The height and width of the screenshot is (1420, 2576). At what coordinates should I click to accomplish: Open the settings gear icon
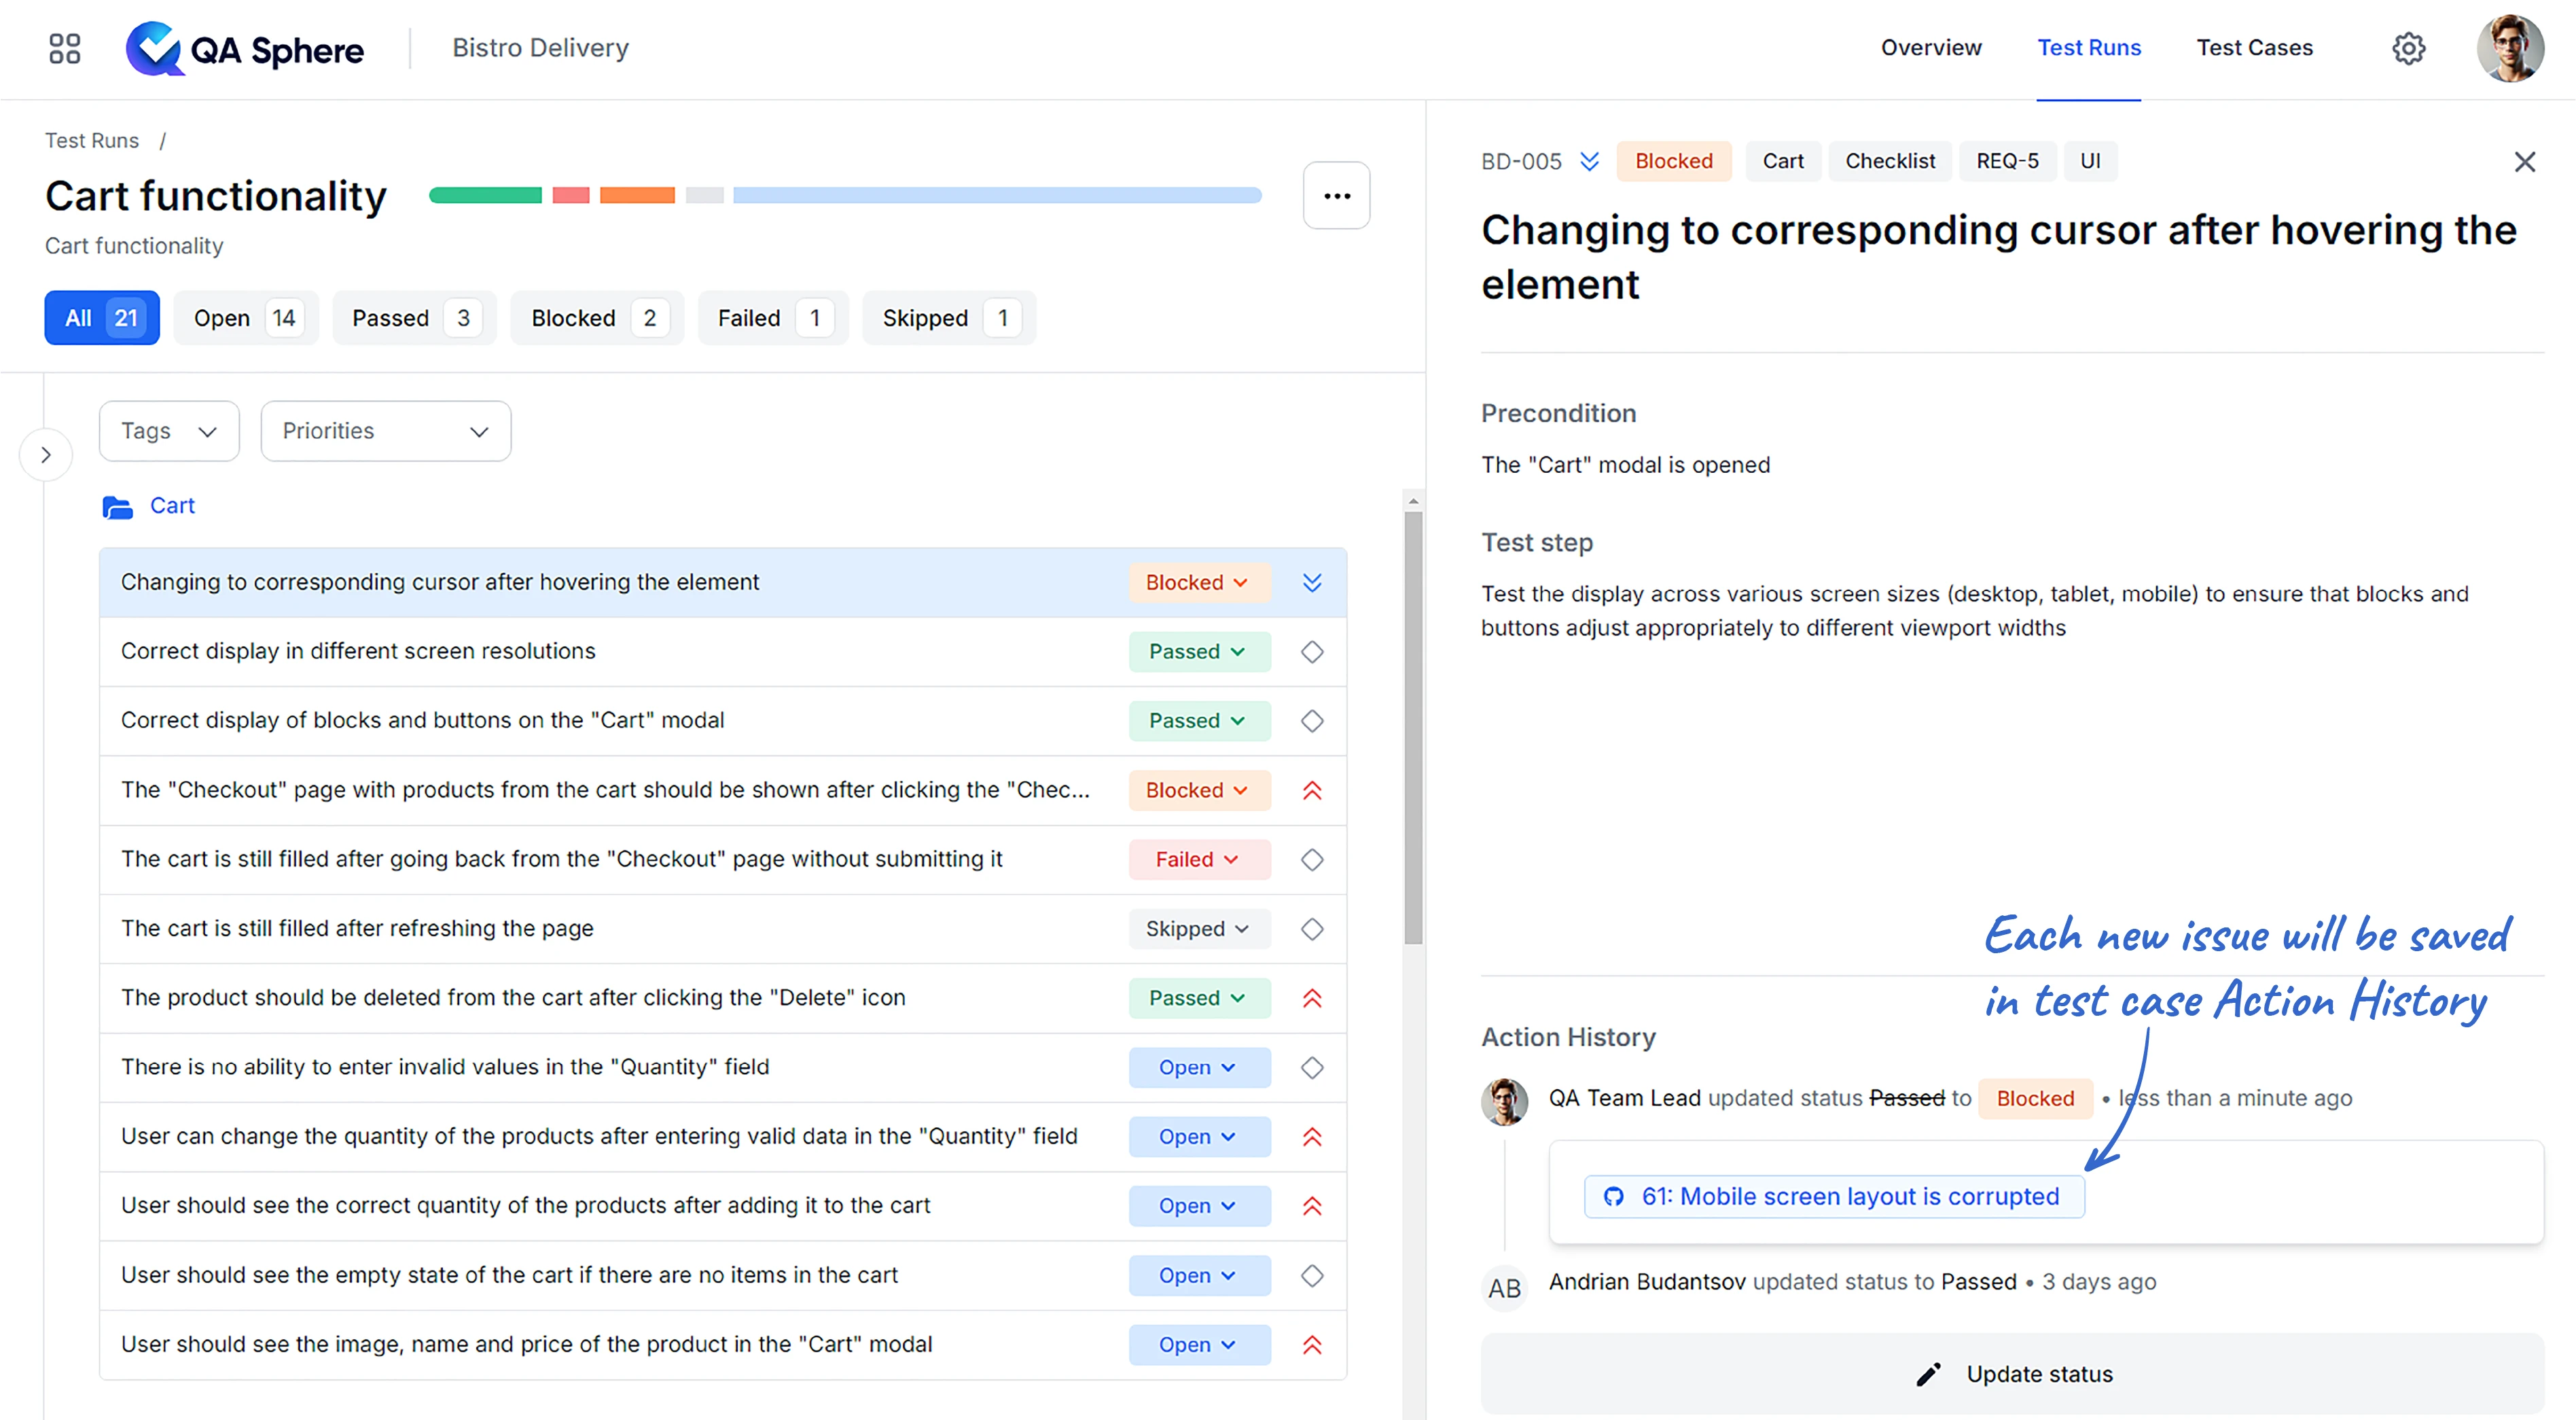[x=2409, y=48]
